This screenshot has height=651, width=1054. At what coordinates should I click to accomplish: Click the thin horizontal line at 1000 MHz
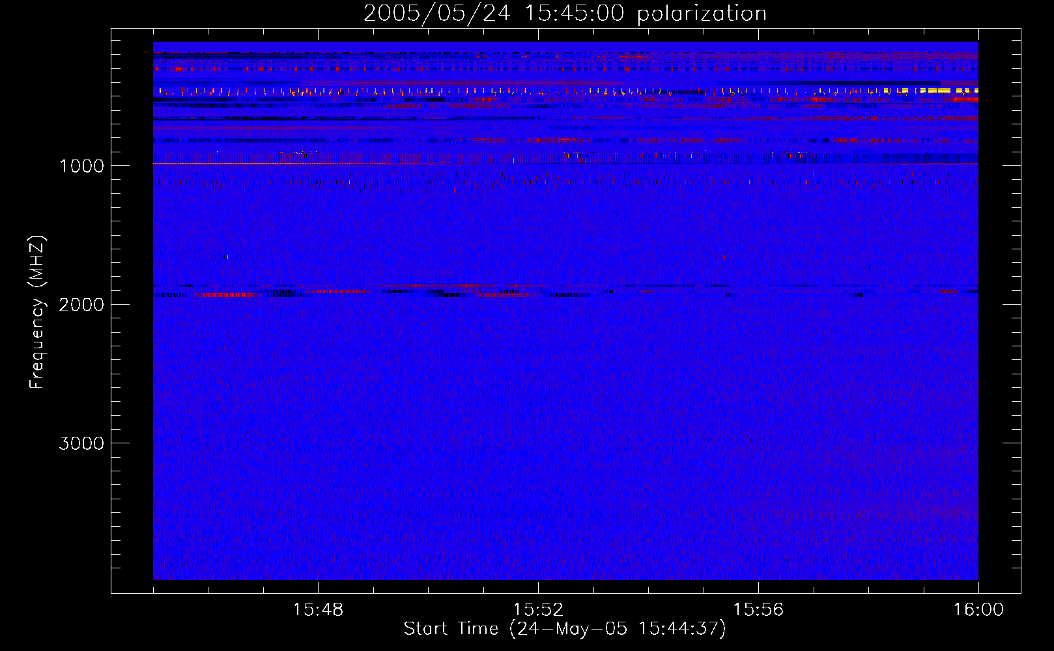[x=565, y=164]
